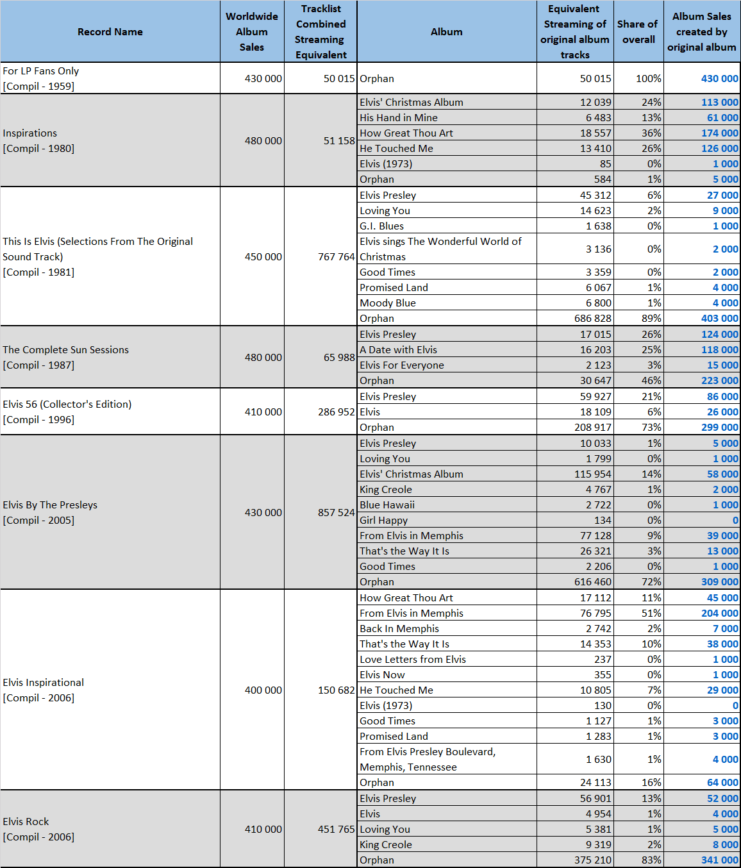Select 'The Complete Sun Sessions' record cell

tap(110, 357)
